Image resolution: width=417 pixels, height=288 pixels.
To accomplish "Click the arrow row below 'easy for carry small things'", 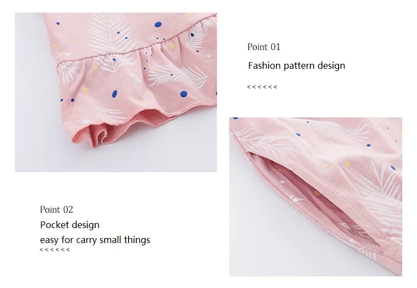I will (55, 250).
